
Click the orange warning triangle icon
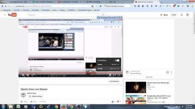click(x=161, y=15)
